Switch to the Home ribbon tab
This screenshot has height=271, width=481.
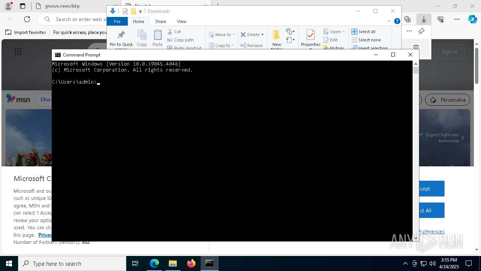tap(138, 21)
